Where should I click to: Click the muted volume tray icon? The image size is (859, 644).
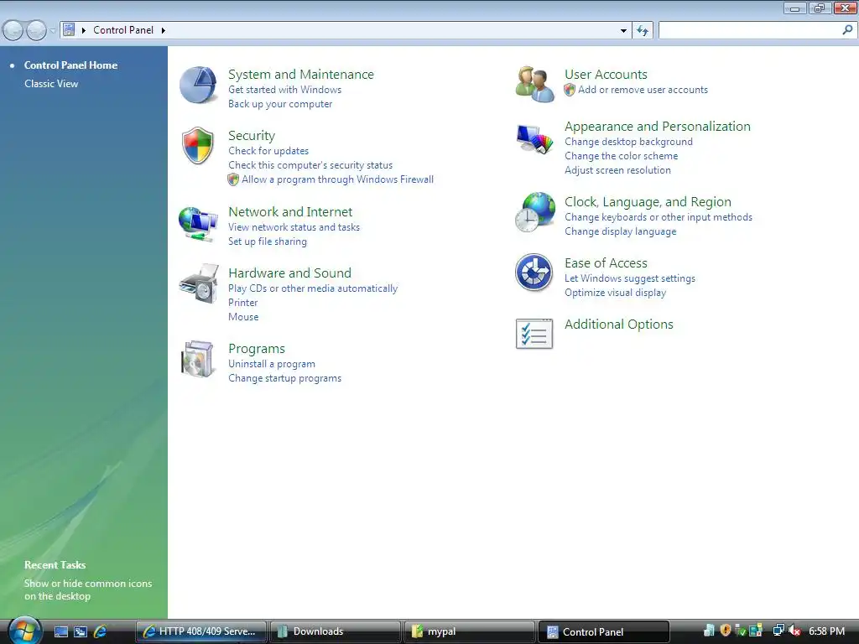(x=794, y=631)
